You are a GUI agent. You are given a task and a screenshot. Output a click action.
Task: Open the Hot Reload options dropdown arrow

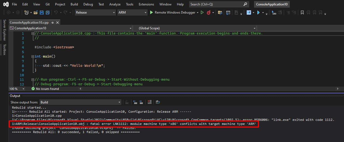click(213, 12)
